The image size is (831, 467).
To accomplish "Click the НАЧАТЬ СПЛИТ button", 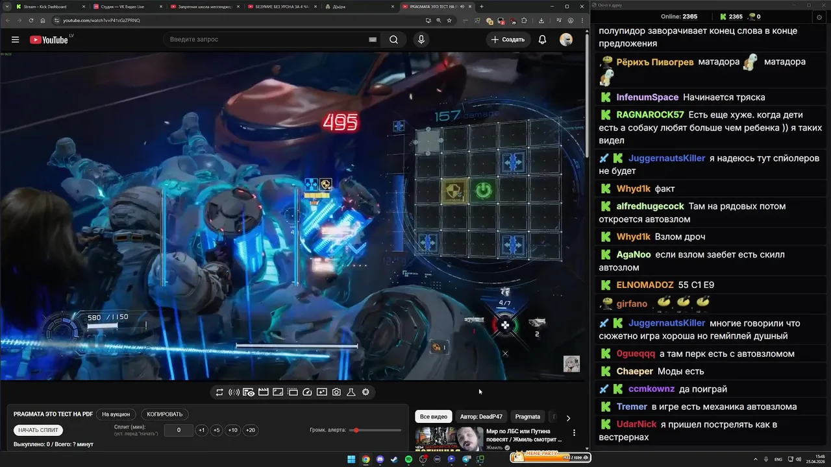I will pos(38,430).
